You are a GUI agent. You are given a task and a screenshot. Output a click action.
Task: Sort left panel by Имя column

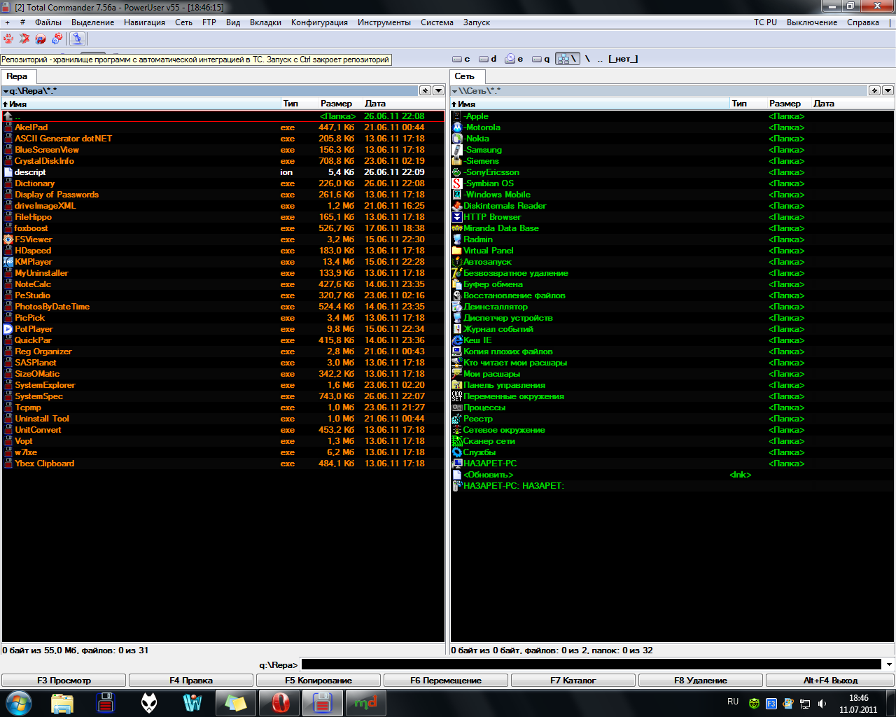click(141, 104)
